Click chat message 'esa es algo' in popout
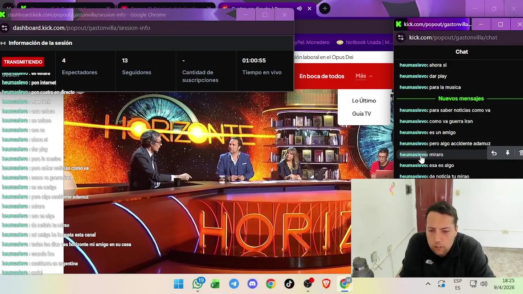Screen dimensions: 523x294 [x=441, y=165]
